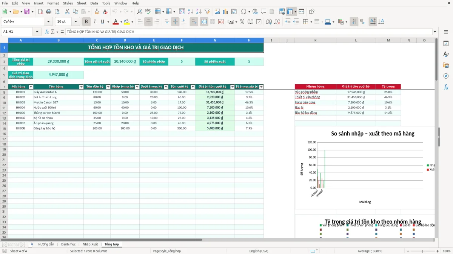Image resolution: width=453 pixels, height=254 pixels.
Task: Insert an image
Action: point(217,12)
